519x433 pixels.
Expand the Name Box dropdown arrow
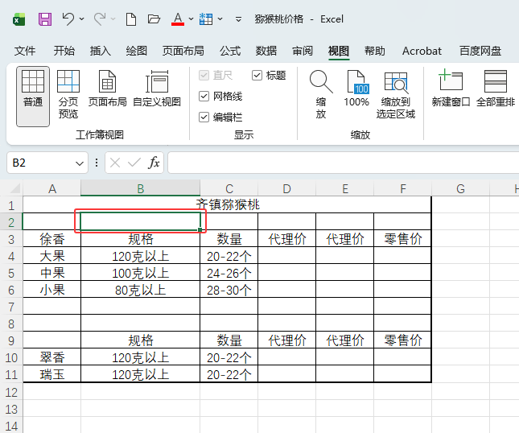[79, 163]
